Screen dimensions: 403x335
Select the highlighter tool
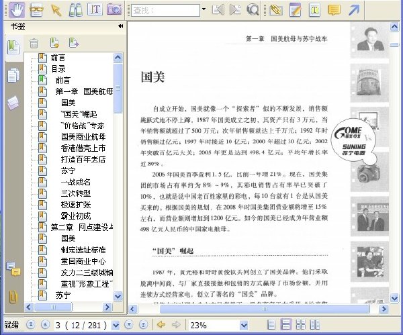coord(276,10)
